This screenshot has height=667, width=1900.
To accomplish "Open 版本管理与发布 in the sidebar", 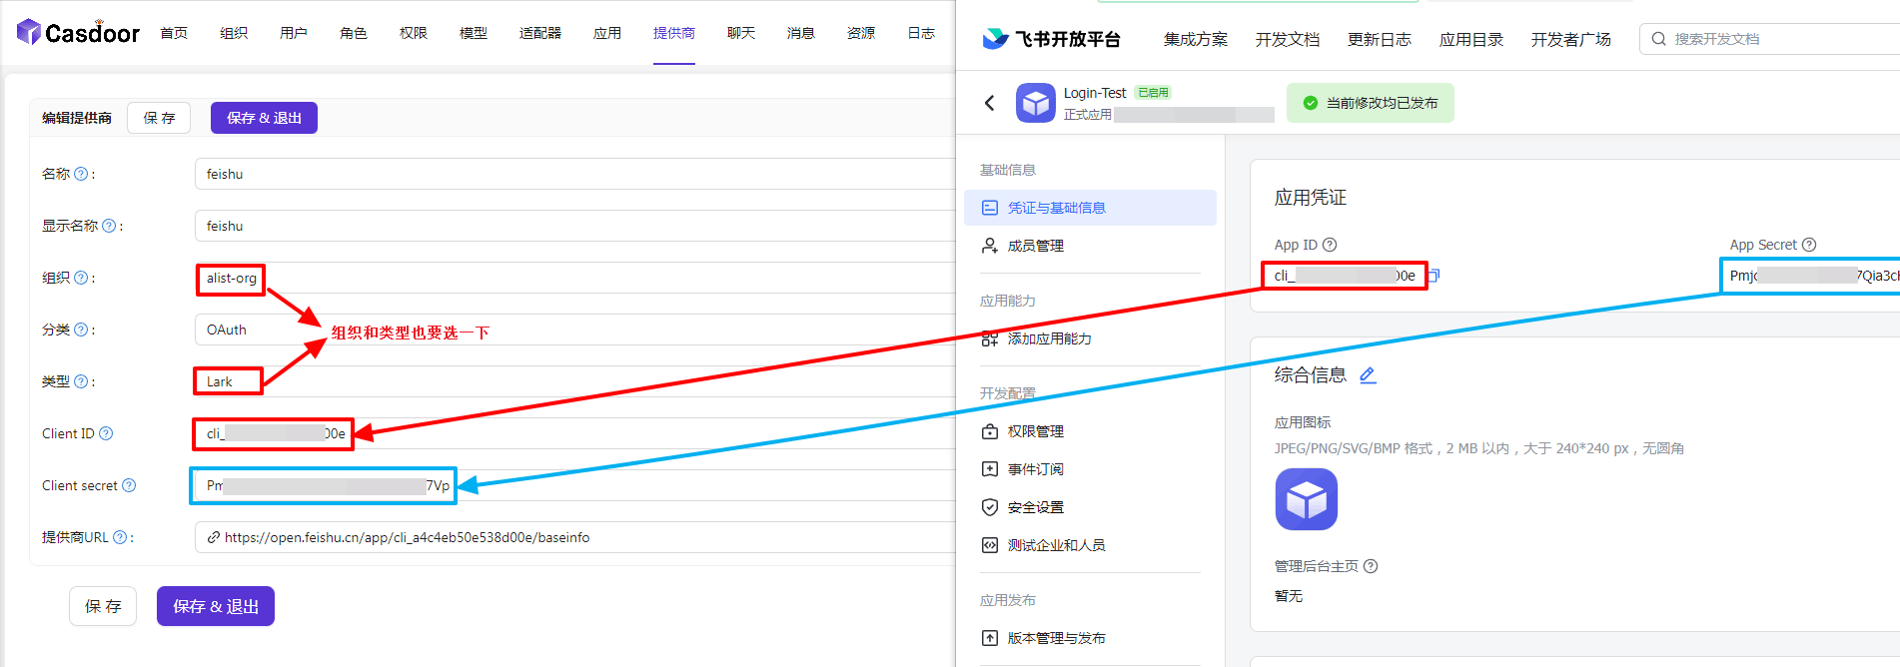I will (1056, 638).
